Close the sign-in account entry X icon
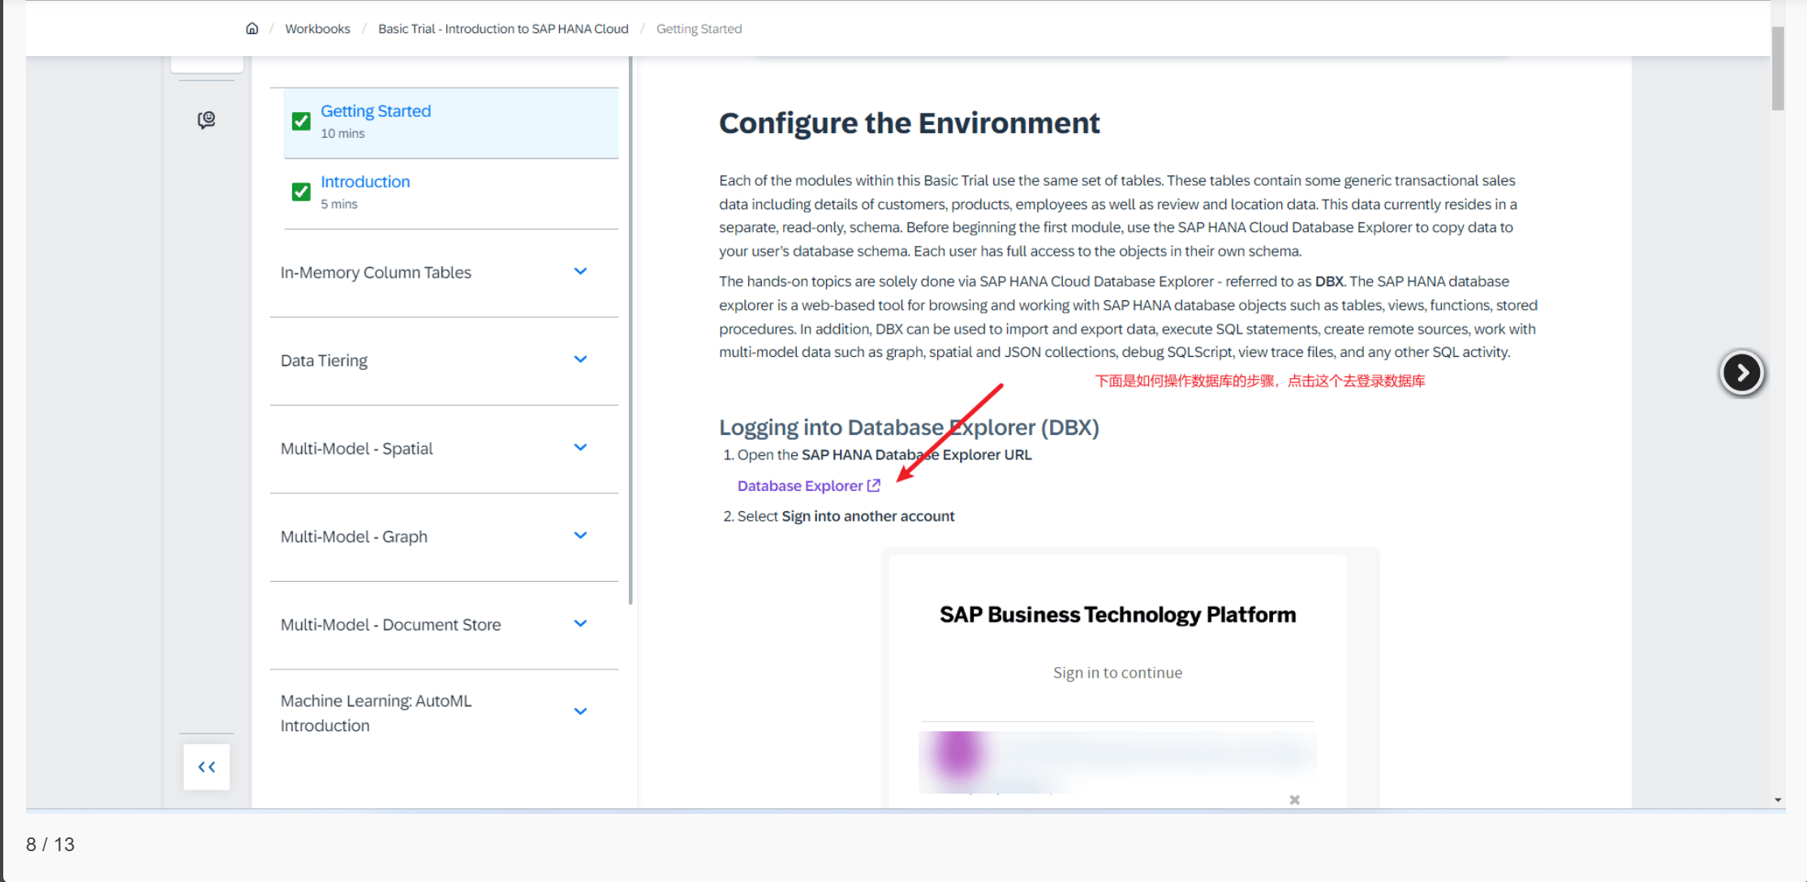 point(1294,800)
